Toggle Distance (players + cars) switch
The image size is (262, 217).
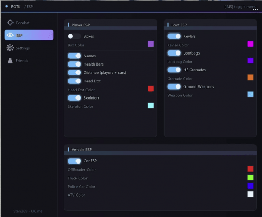[74, 72]
